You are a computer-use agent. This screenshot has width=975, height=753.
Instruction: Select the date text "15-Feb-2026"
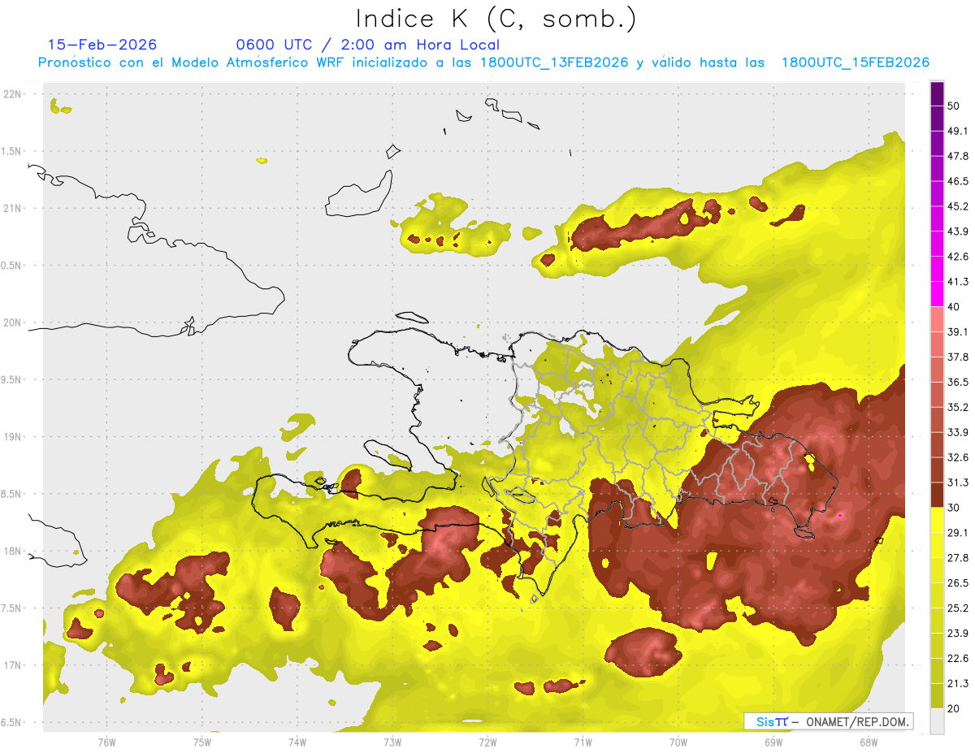(102, 45)
